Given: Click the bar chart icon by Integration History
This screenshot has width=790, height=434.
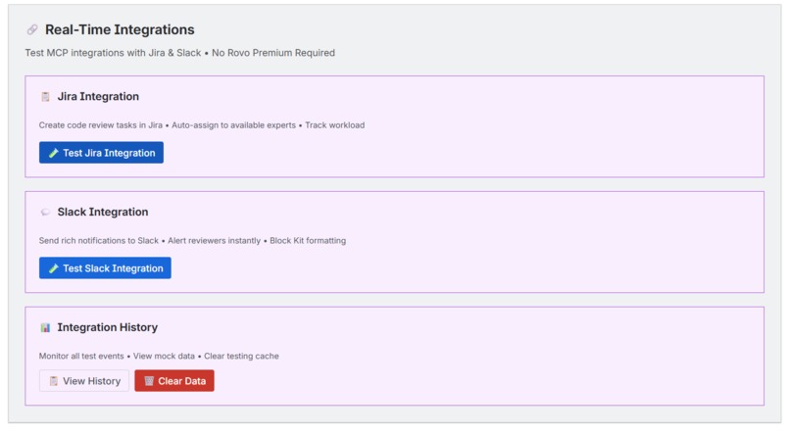Looking at the screenshot, I should click(45, 328).
